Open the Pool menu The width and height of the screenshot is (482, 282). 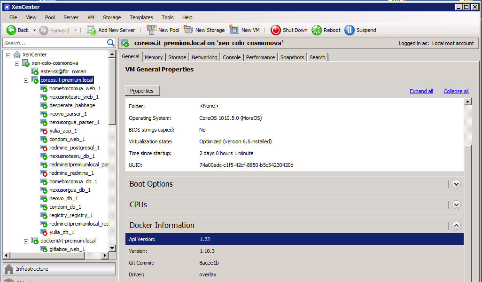[x=50, y=17]
